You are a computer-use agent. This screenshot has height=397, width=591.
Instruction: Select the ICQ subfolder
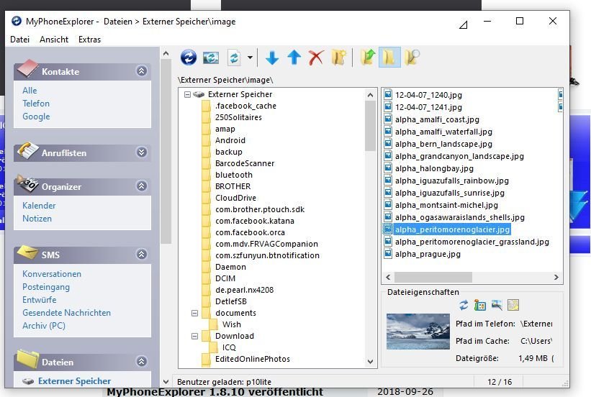[229, 347]
